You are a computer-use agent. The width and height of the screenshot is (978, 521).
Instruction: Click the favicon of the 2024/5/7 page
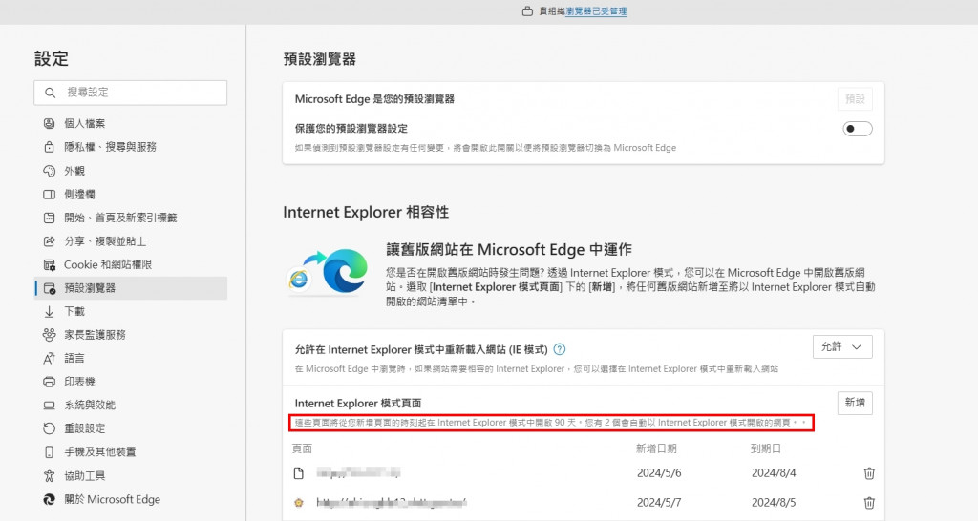click(x=299, y=502)
